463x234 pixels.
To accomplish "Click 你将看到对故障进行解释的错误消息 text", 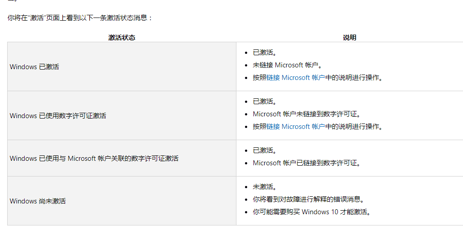I will (309, 199).
